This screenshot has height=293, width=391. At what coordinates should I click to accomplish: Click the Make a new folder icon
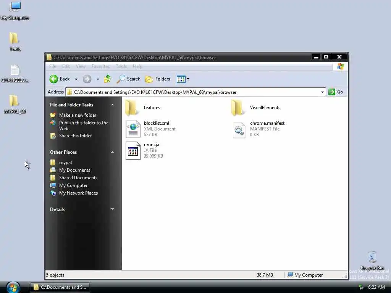[x=53, y=115]
